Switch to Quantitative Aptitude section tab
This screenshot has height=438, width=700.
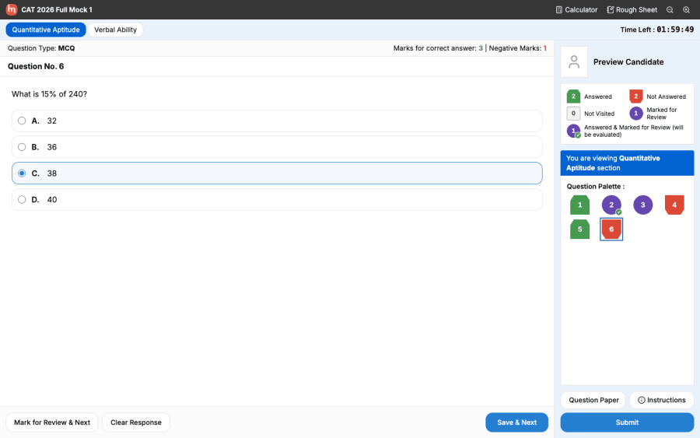[x=46, y=30]
